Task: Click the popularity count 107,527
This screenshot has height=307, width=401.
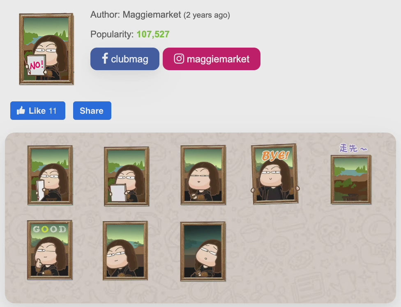Action: click(153, 34)
